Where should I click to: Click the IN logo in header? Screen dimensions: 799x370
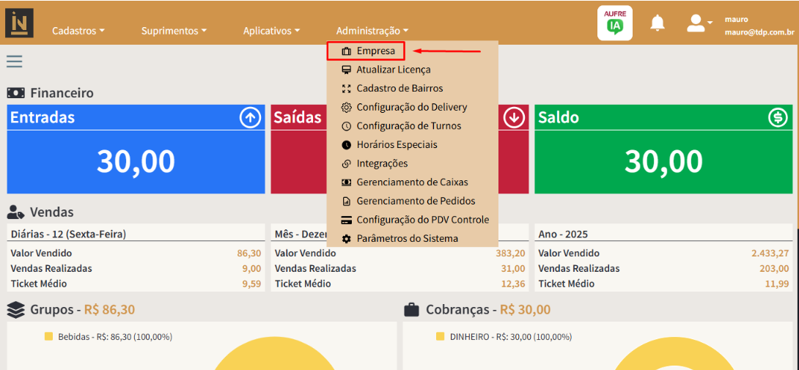pos(19,23)
